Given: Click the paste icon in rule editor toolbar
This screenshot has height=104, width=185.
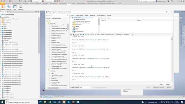Looking at the screenshot, I should click(78, 35).
